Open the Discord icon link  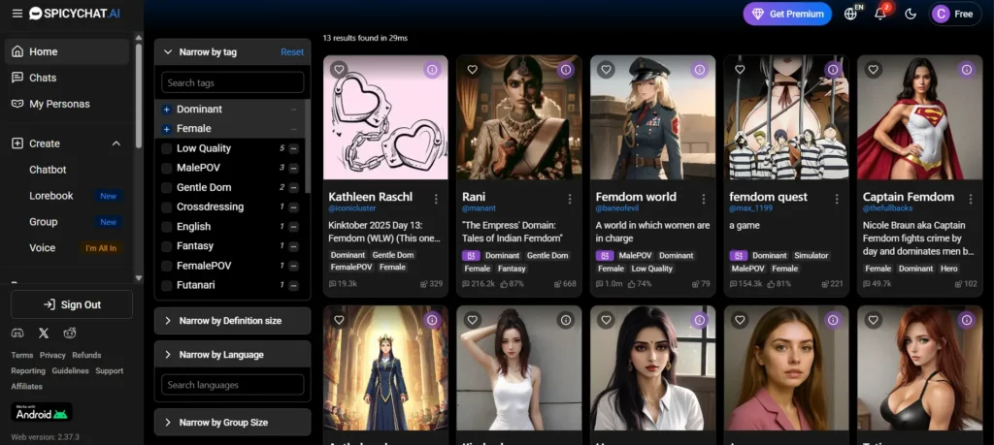pos(17,333)
